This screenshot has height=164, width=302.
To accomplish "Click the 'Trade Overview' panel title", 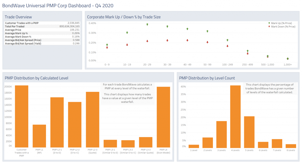I will (x=18, y=17).
